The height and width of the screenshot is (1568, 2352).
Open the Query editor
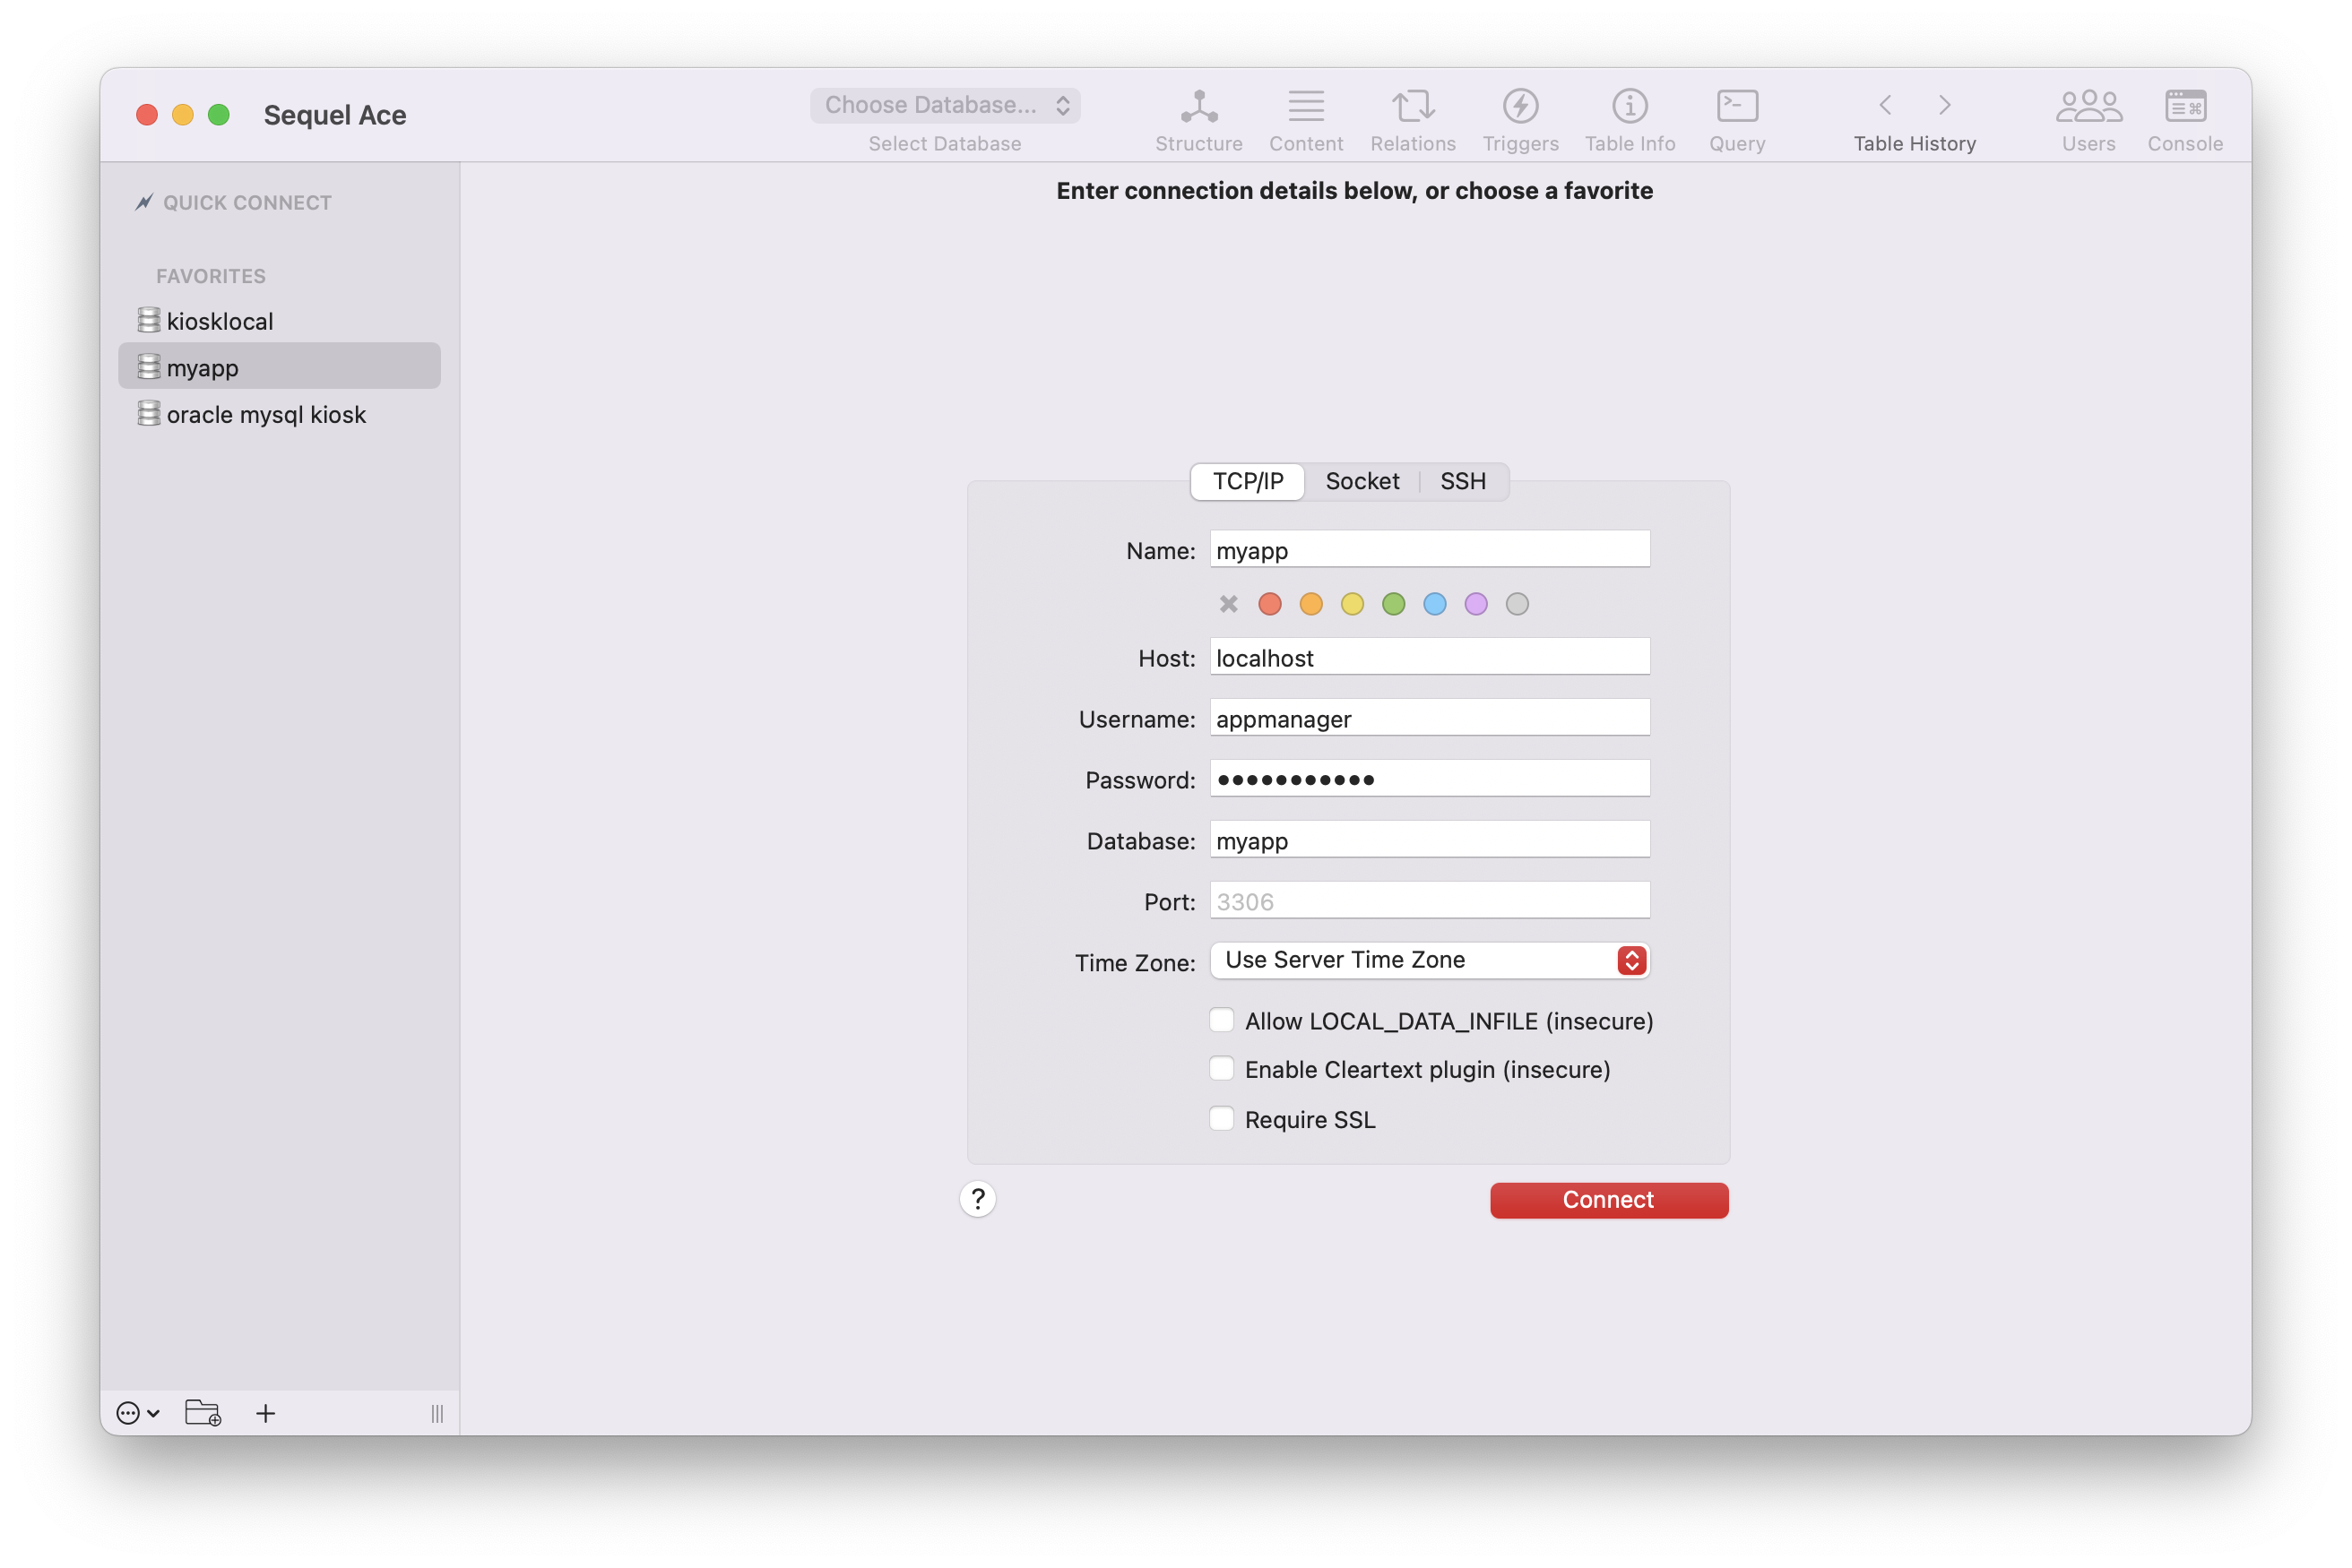(x=1737, y=120)
